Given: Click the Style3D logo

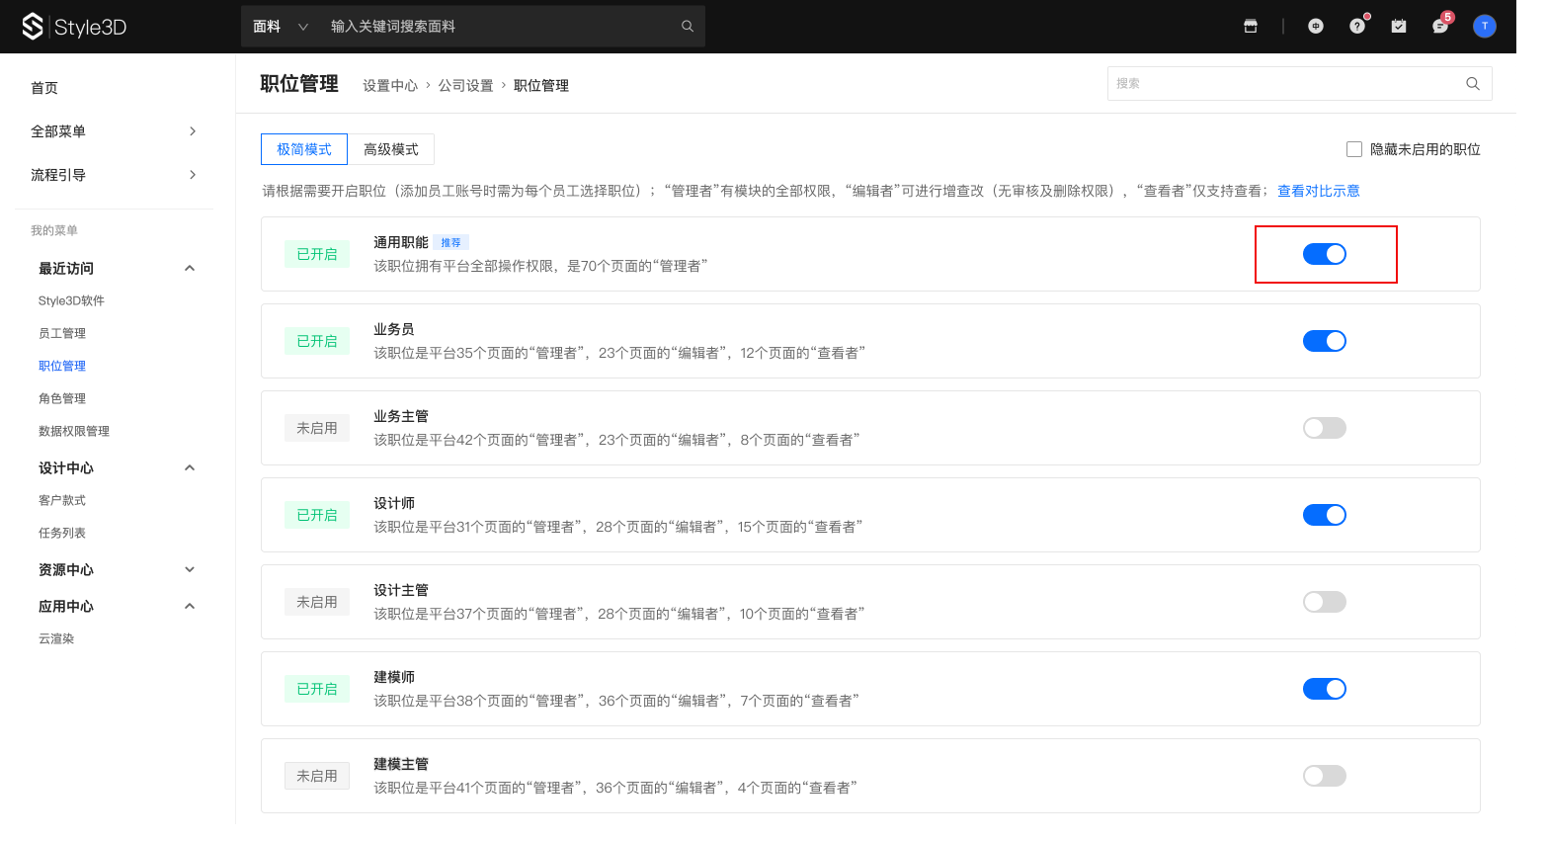Looking at the screenshot, I should (x=75, y=27).
